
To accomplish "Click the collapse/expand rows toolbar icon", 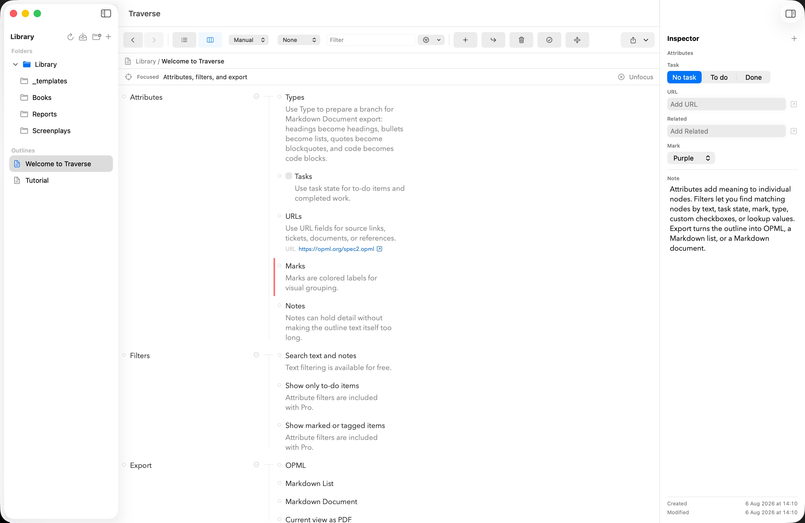I will pos(577,40).
